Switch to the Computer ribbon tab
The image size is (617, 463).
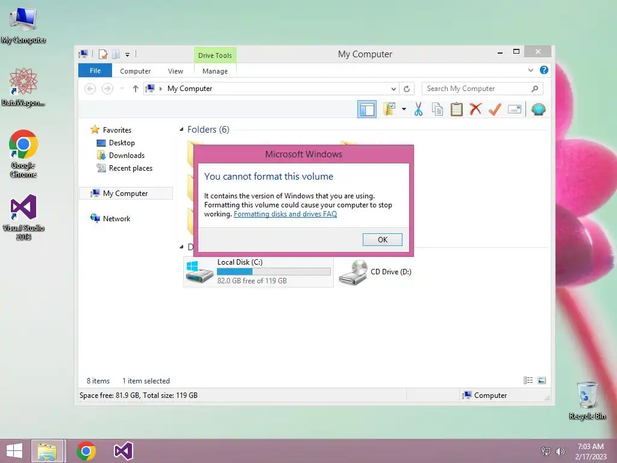coord(135,71)
